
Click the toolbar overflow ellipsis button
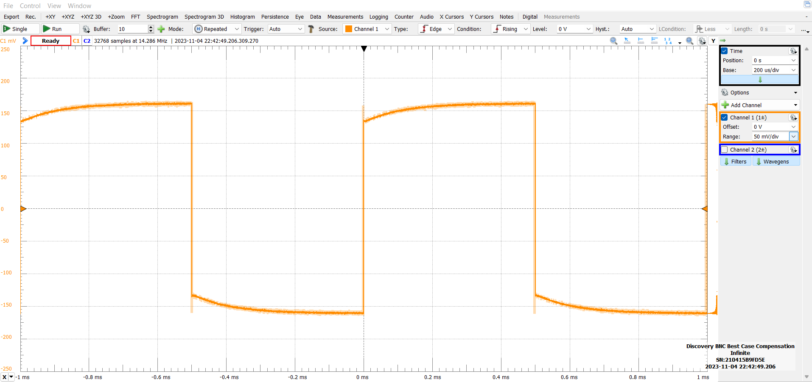(805, 30)
